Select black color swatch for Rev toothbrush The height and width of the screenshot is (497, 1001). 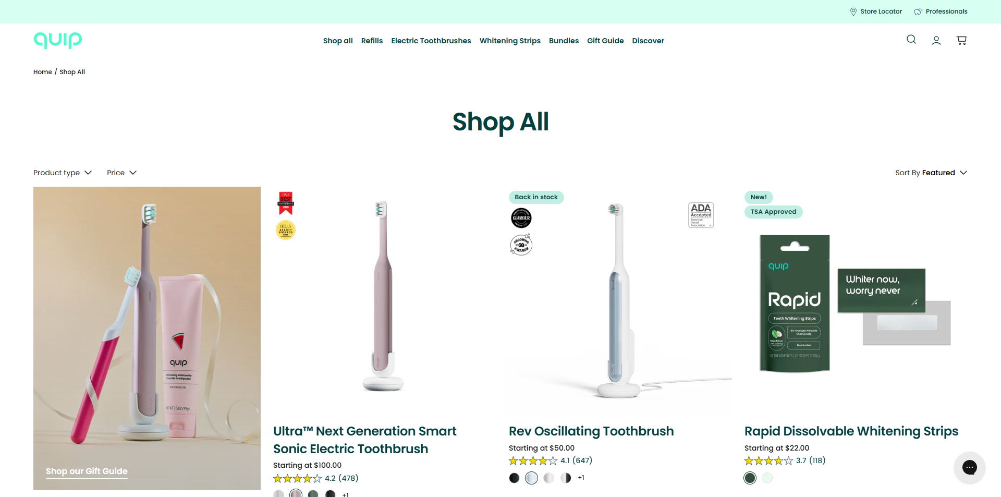514,478
